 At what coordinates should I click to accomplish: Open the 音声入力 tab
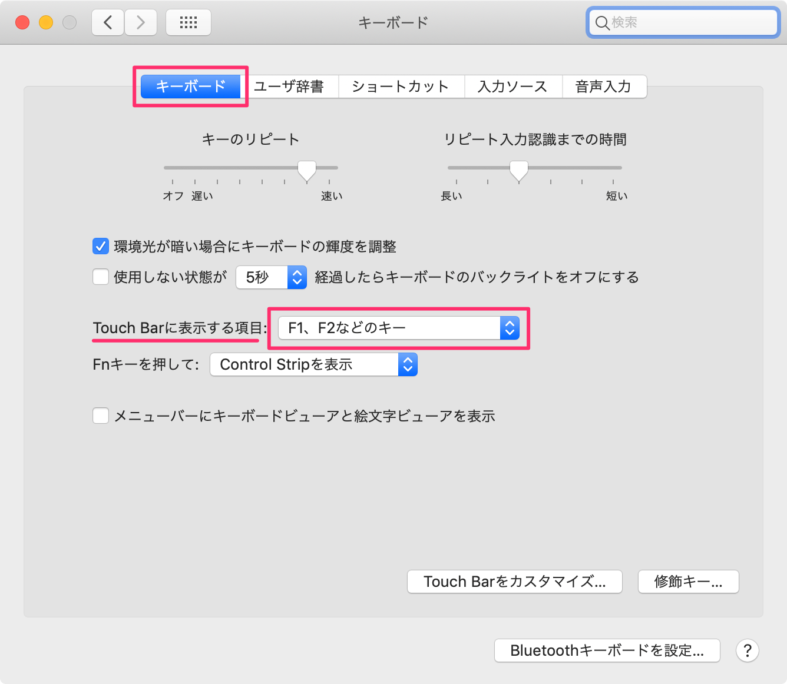(604, 87)
